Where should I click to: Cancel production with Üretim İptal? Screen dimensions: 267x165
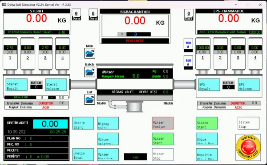coord(83,154)
